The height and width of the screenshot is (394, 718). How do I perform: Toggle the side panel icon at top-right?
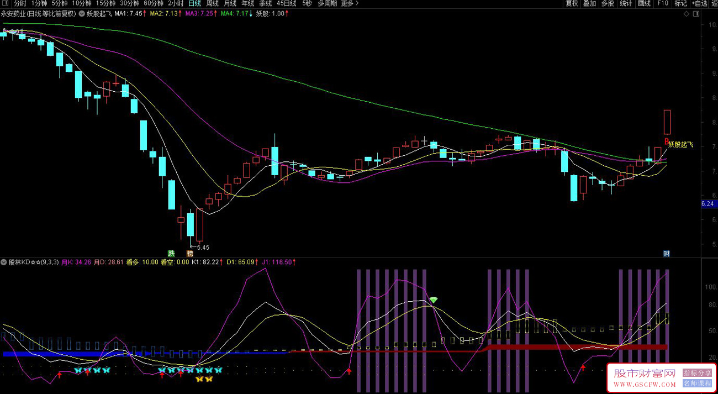click(697, 14)
